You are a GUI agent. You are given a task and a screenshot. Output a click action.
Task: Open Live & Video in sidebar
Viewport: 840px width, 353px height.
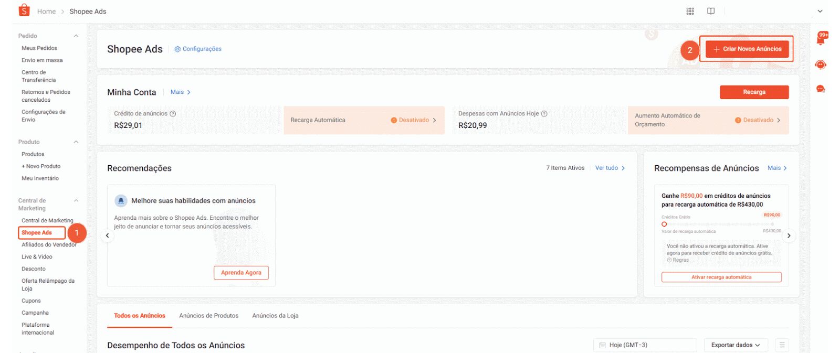click(x=37, y=256)
